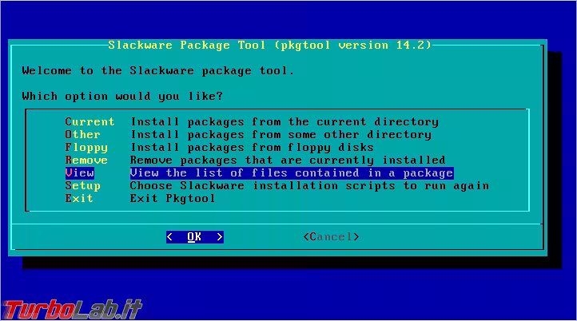Click 'Install packages from the current directory' text
Image resolution: width=577 pixels, height=321 pixels.
coord(285,121)
